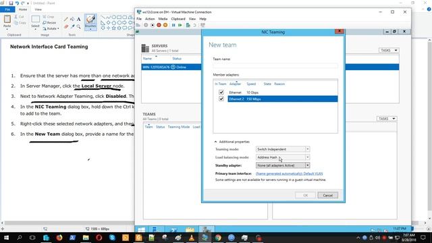
Task: Click the primary team interface link
Action: coord(290,173)
